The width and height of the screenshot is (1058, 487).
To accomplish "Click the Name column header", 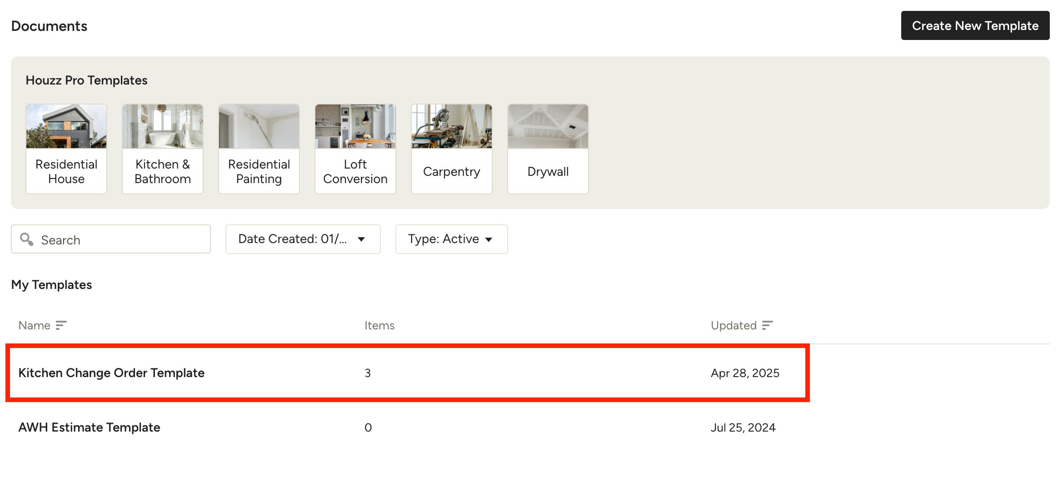I will pyautogui.click(x=34, y=325).
